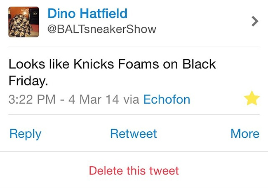Tap the patterned hat in the avatar
This screenshot has height=188, width=268.
pyautogui.click(x=20, y=26)
